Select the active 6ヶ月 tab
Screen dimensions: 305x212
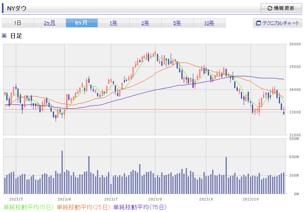coord(81,23)
